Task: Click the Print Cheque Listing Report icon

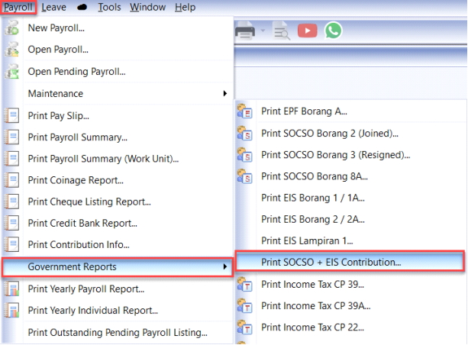Action: tap(11, 202)
